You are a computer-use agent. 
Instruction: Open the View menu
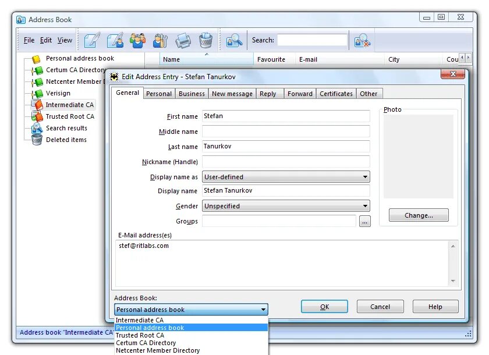point(65,40)
